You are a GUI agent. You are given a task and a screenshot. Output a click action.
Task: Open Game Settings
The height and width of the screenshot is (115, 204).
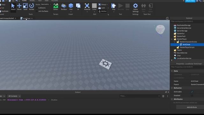coord(135,8)
